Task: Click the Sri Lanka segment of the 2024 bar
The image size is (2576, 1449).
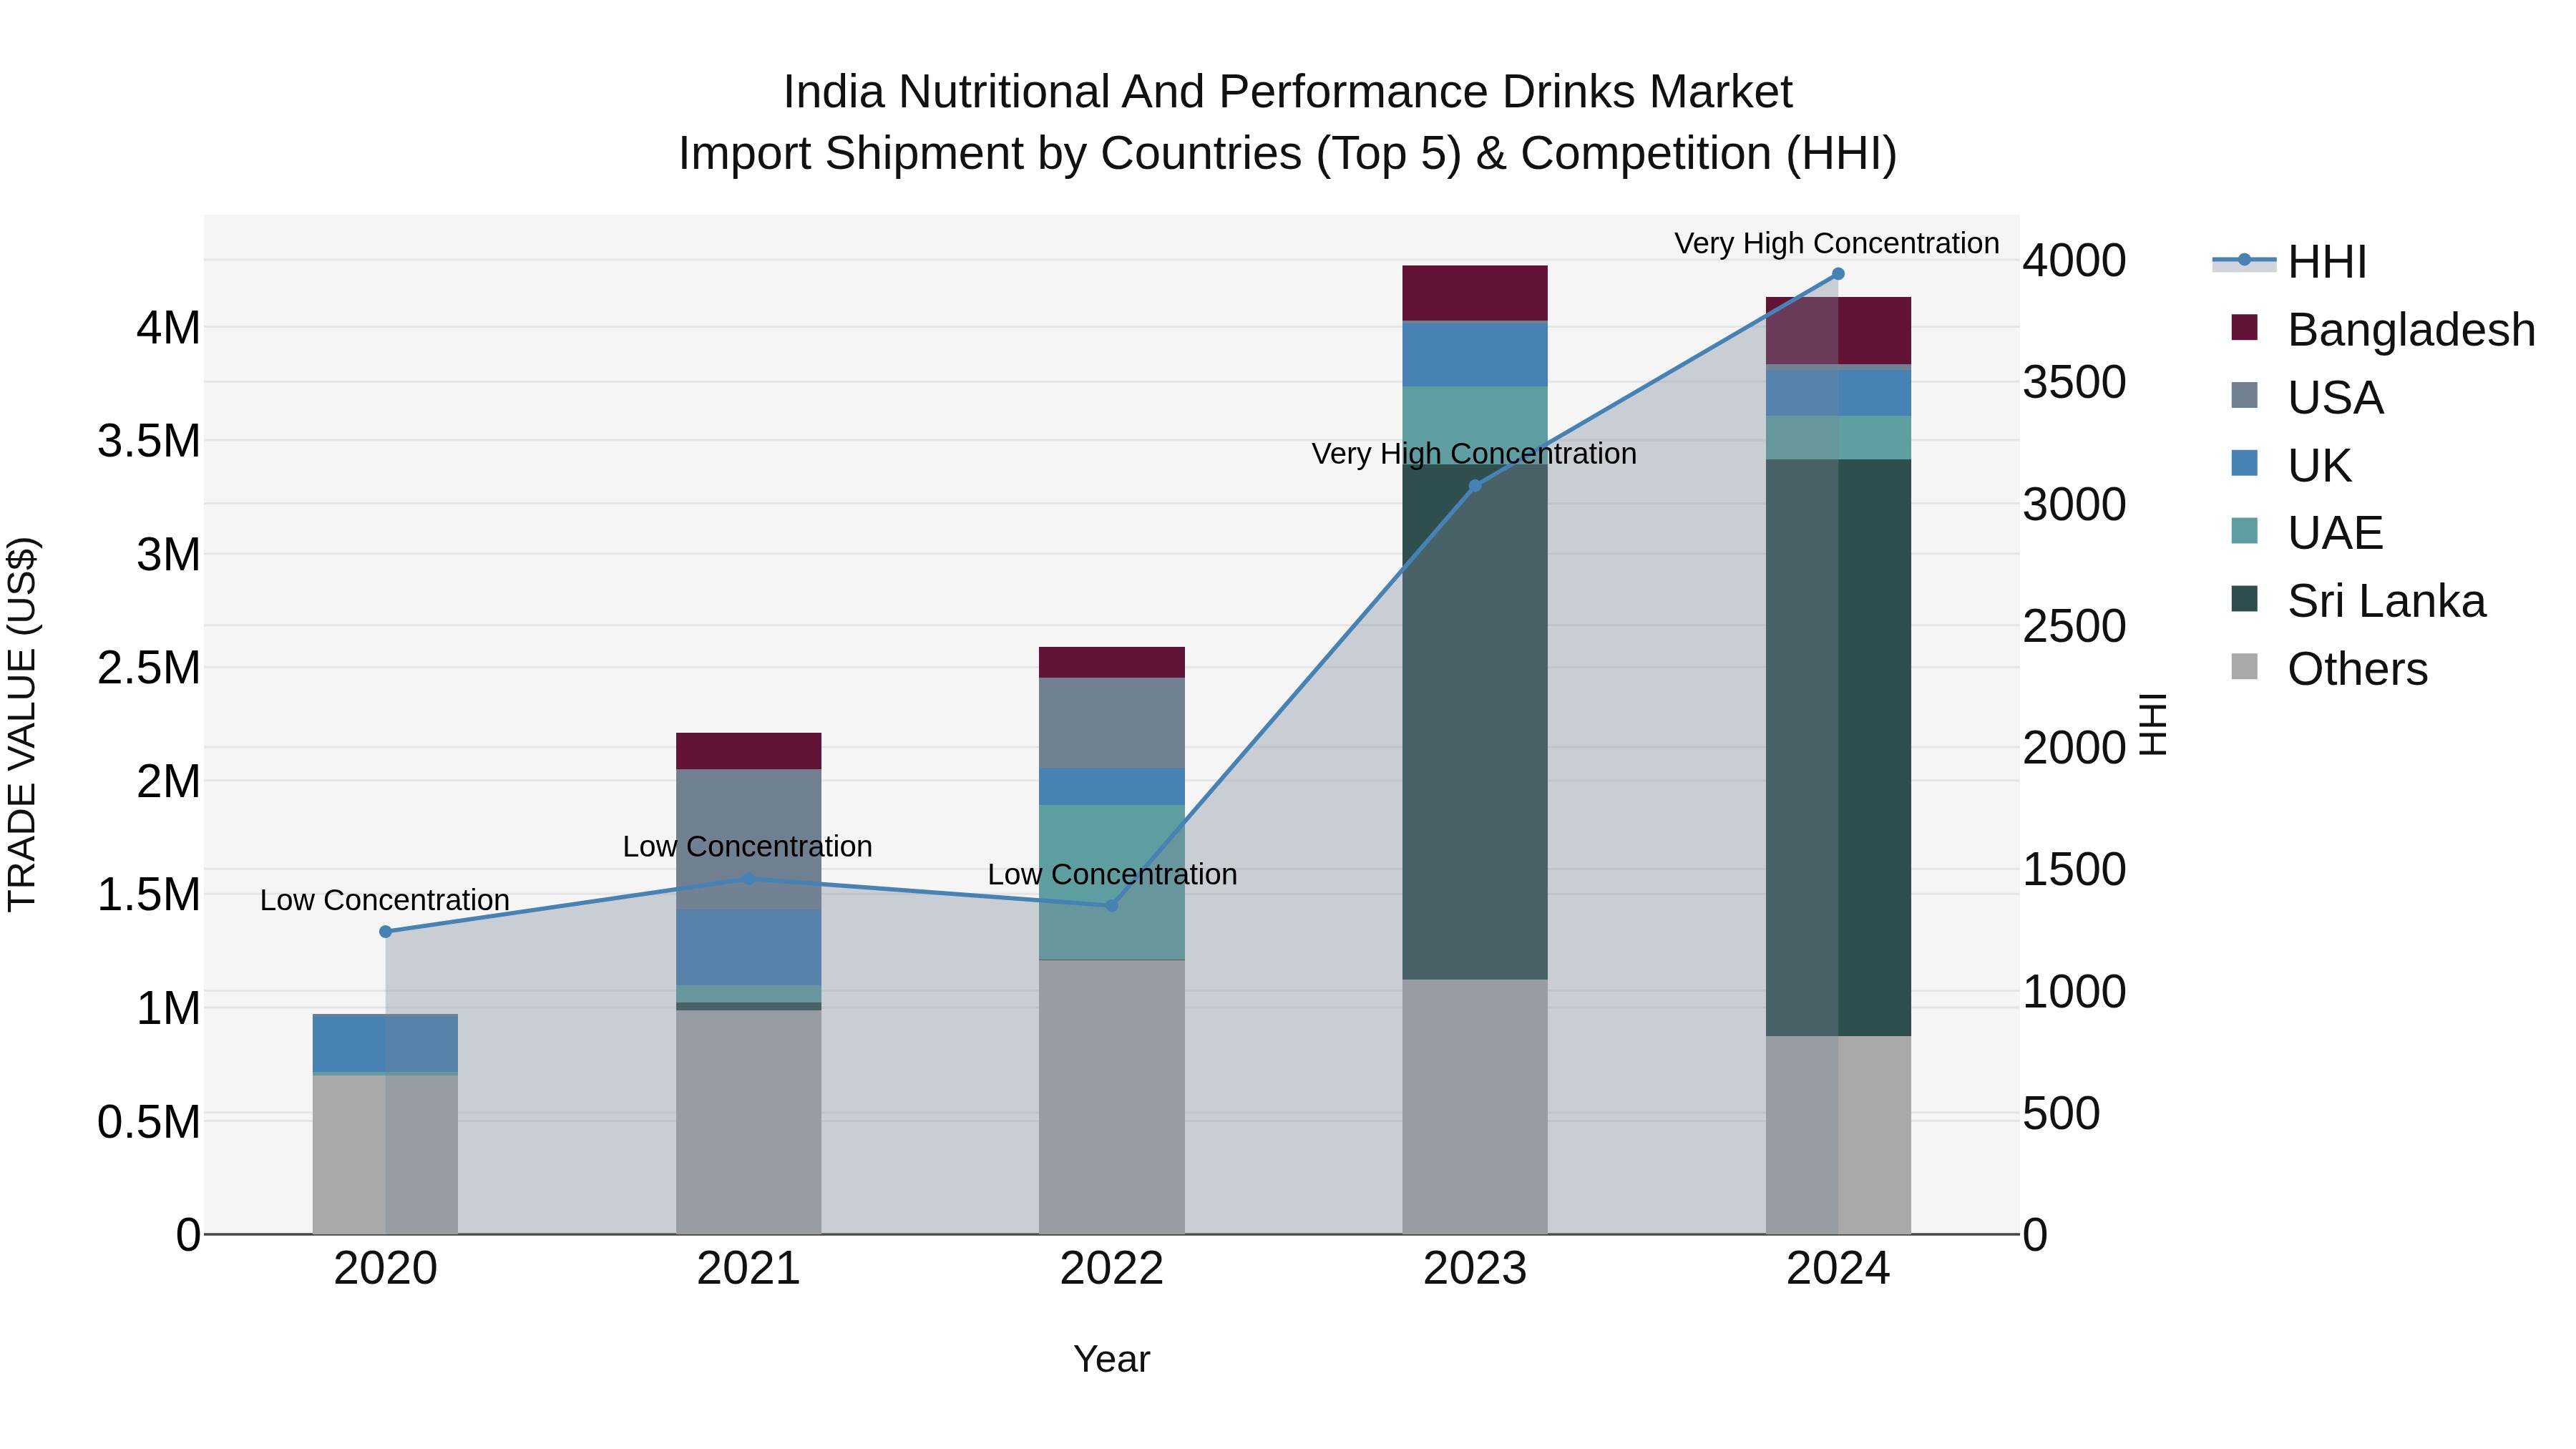Action: (x=1838, y=748)
